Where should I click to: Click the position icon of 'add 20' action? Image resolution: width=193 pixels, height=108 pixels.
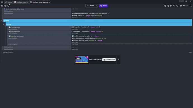tap(72, 27)
